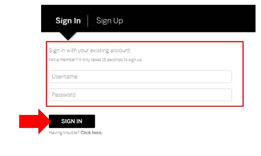Open the "Click here" trouble link

[x=91, y=133]
